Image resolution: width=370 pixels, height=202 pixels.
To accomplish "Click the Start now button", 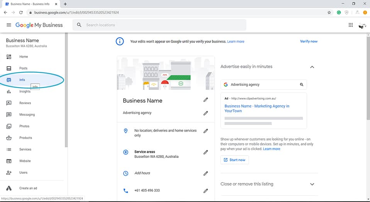I will tap(234, 160).
